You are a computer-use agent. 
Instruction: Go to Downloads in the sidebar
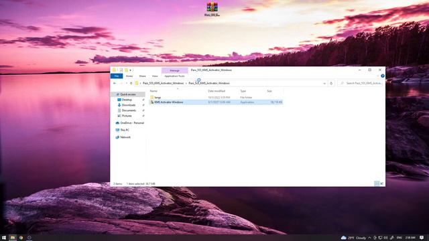pos(128,105)
